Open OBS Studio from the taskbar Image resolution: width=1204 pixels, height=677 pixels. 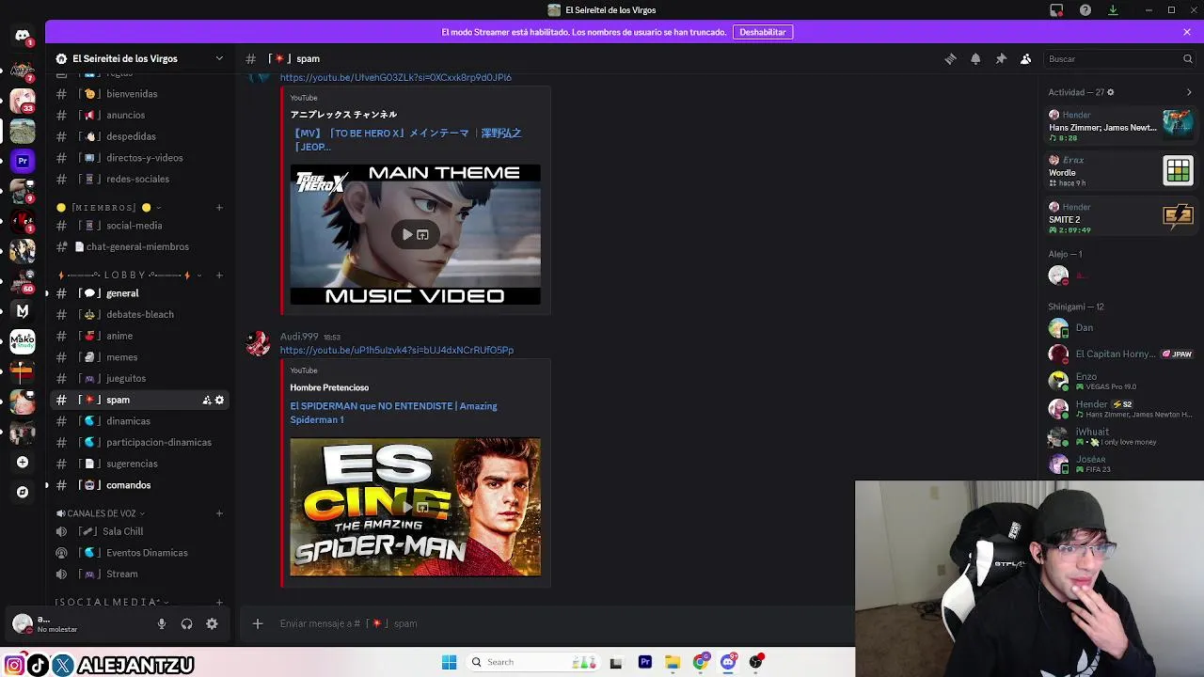pos(755,662)
